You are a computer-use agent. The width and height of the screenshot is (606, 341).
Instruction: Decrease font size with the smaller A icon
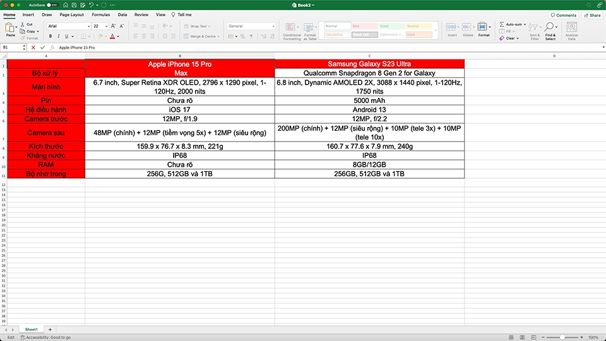point(121,26)
